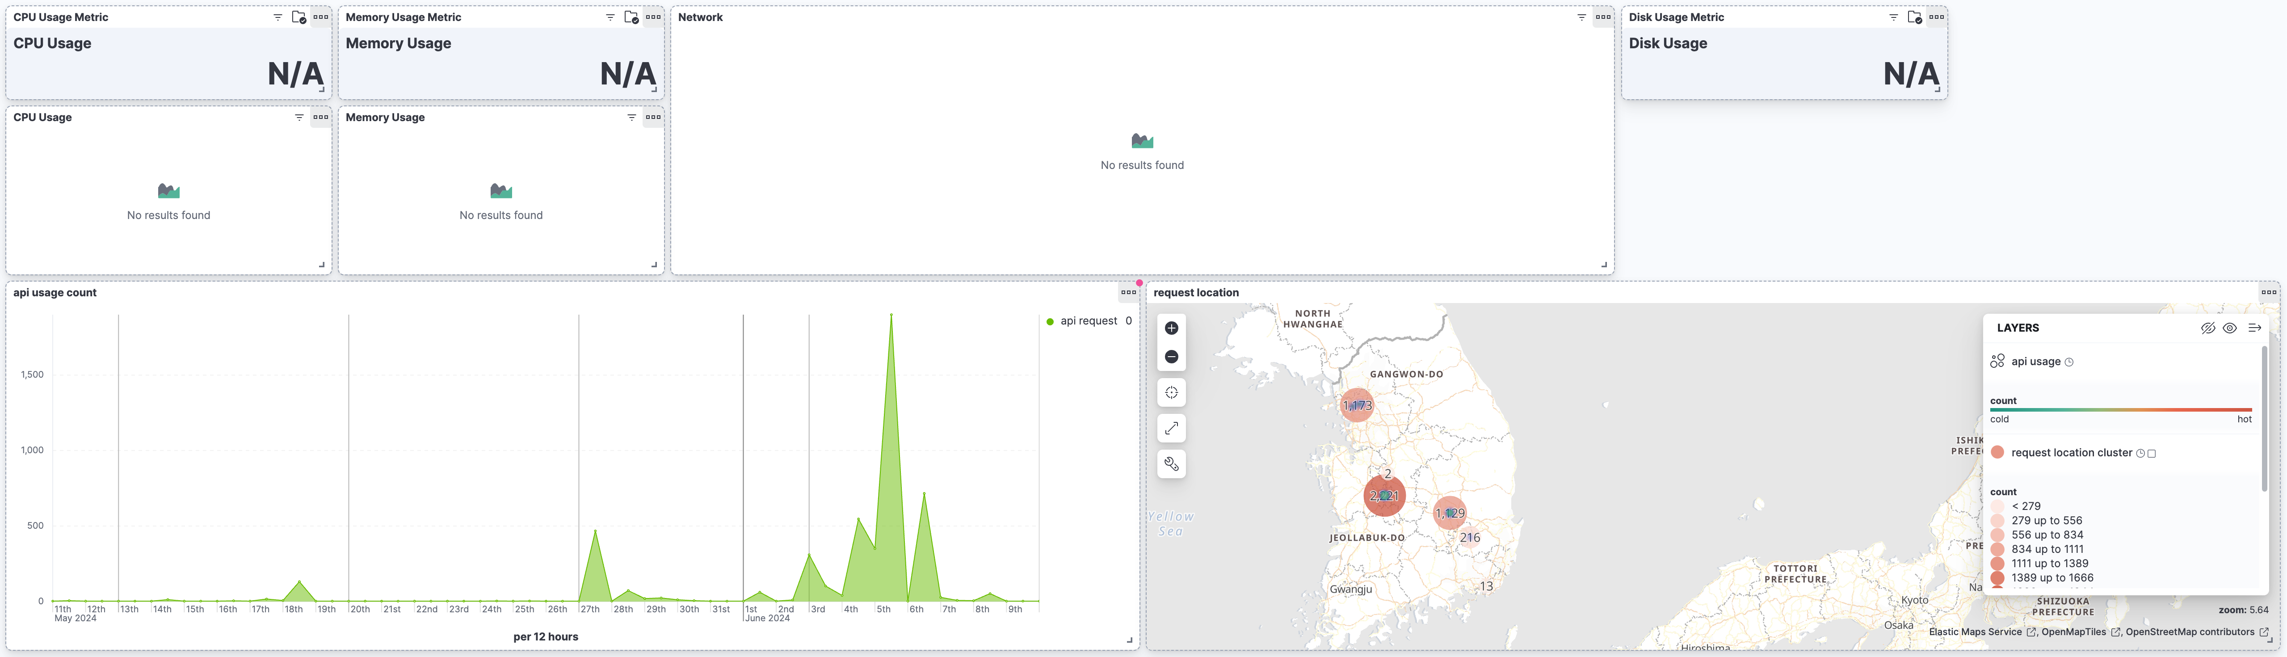Viewport: 2287px width, 657px height.
Task: Open the map tools wrench button
Action: (x=1171, y=464)
